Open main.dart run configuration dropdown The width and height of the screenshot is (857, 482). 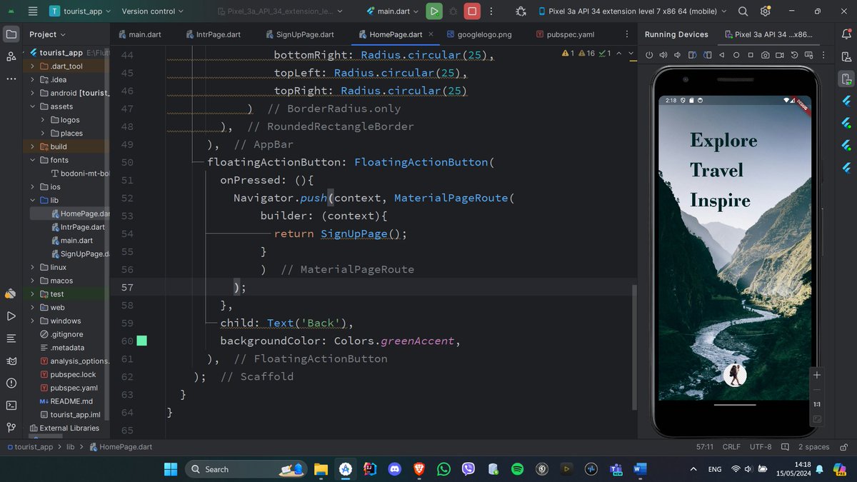pyautogui.click(x=393, y=11)
